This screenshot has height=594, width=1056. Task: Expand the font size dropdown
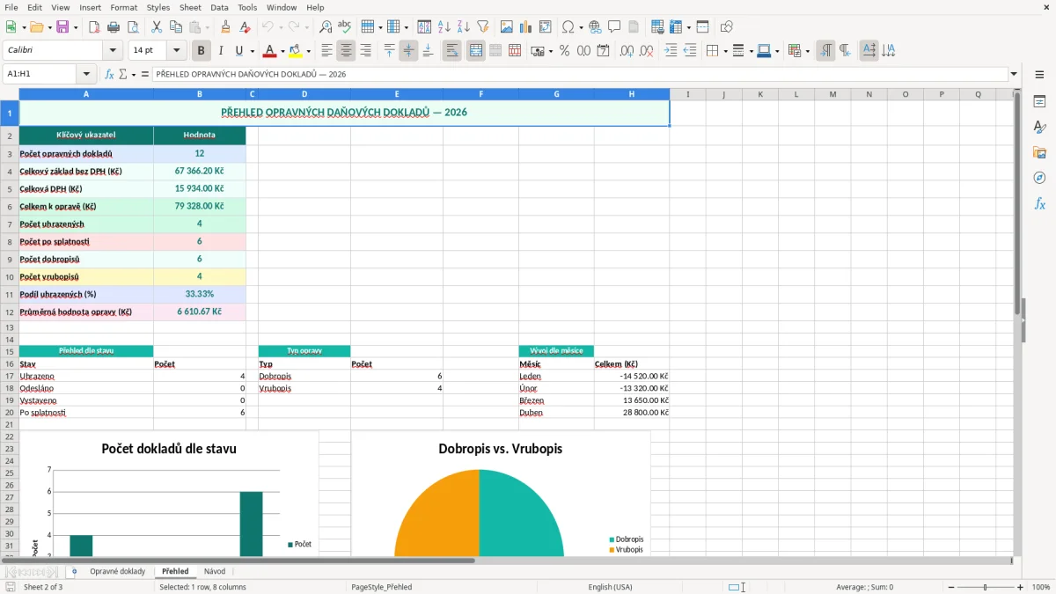click(176, 51)
